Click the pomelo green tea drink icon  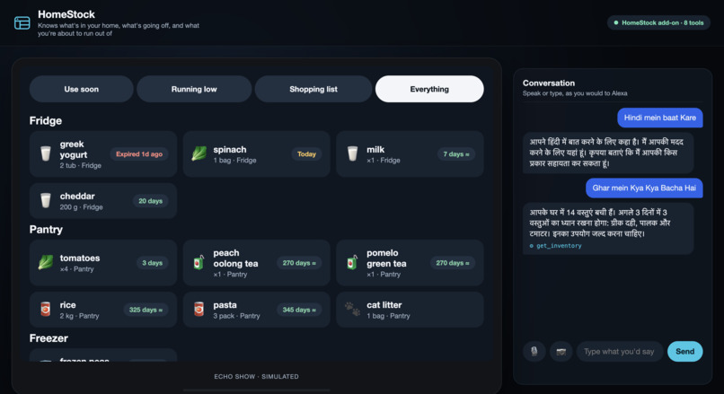tap(352, 262)
